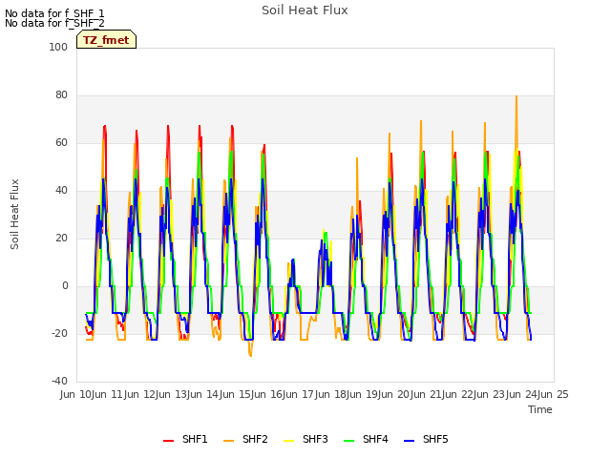The width and height of the screenshot is (611, 458).
Task: Click the green SHF4 legend swatch
Action: click(x=348, y=441)
